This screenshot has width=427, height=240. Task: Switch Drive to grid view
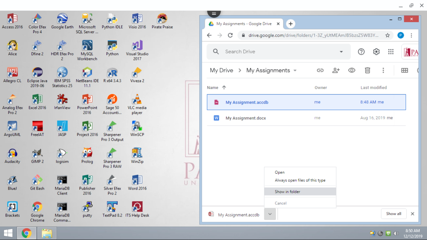tap(404, 70)
